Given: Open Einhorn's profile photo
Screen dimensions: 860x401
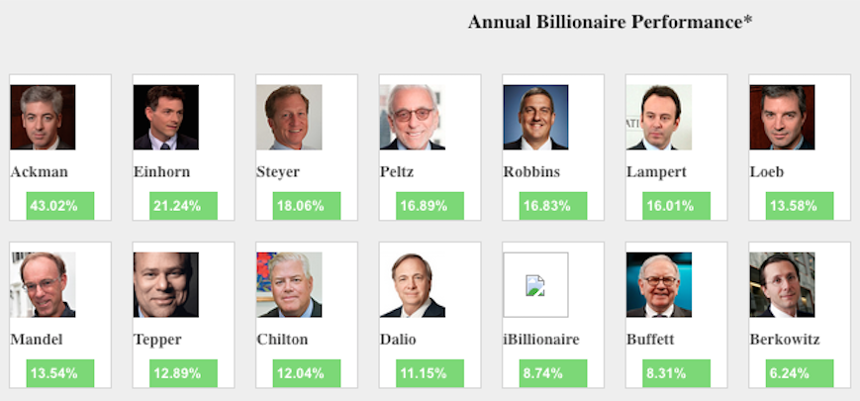Looking at the screenshot, I should (x=165, y=117).
